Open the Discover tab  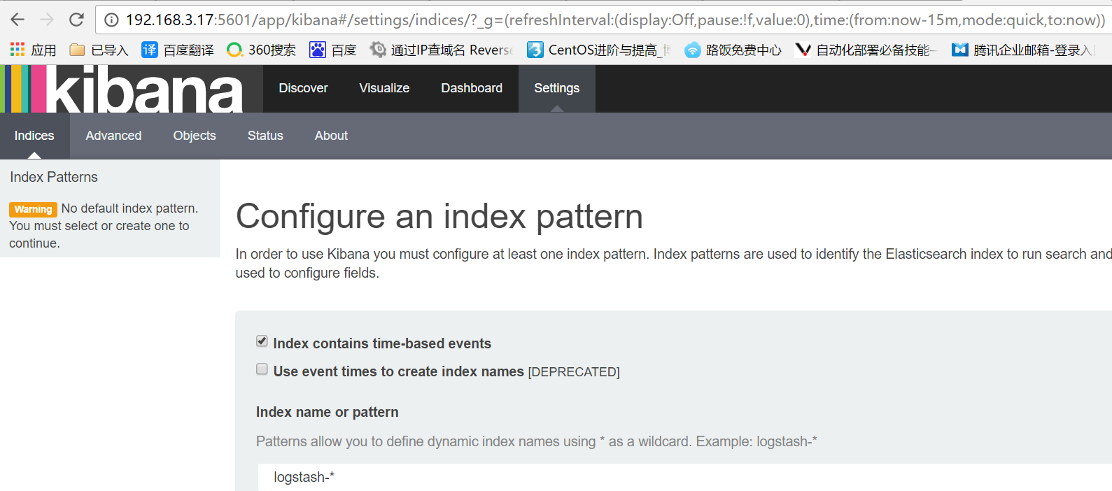coord(303,88)
